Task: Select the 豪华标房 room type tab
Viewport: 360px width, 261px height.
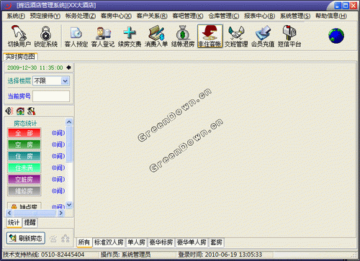Action: (x=161, y=242)
